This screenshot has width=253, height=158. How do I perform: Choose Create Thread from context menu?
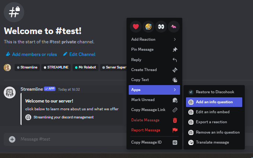[x=144, y=70]
